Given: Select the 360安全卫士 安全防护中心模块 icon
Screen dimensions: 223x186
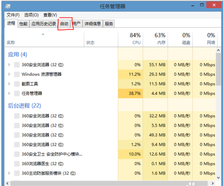Looking at the screenshot, I should point(17,154).
